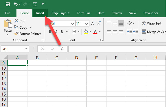Click the Copy button
Image resolution: width=166 pixels, height=107 pixels.
pyautogui.click(x=21, y=28)
